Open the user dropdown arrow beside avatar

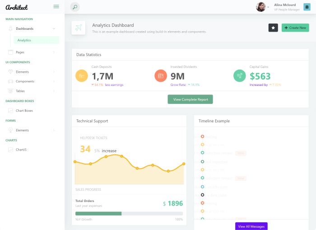pyautogui.click(x=268, y=7)
